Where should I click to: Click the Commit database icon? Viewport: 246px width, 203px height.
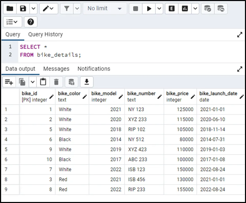(x=207, y=9)
